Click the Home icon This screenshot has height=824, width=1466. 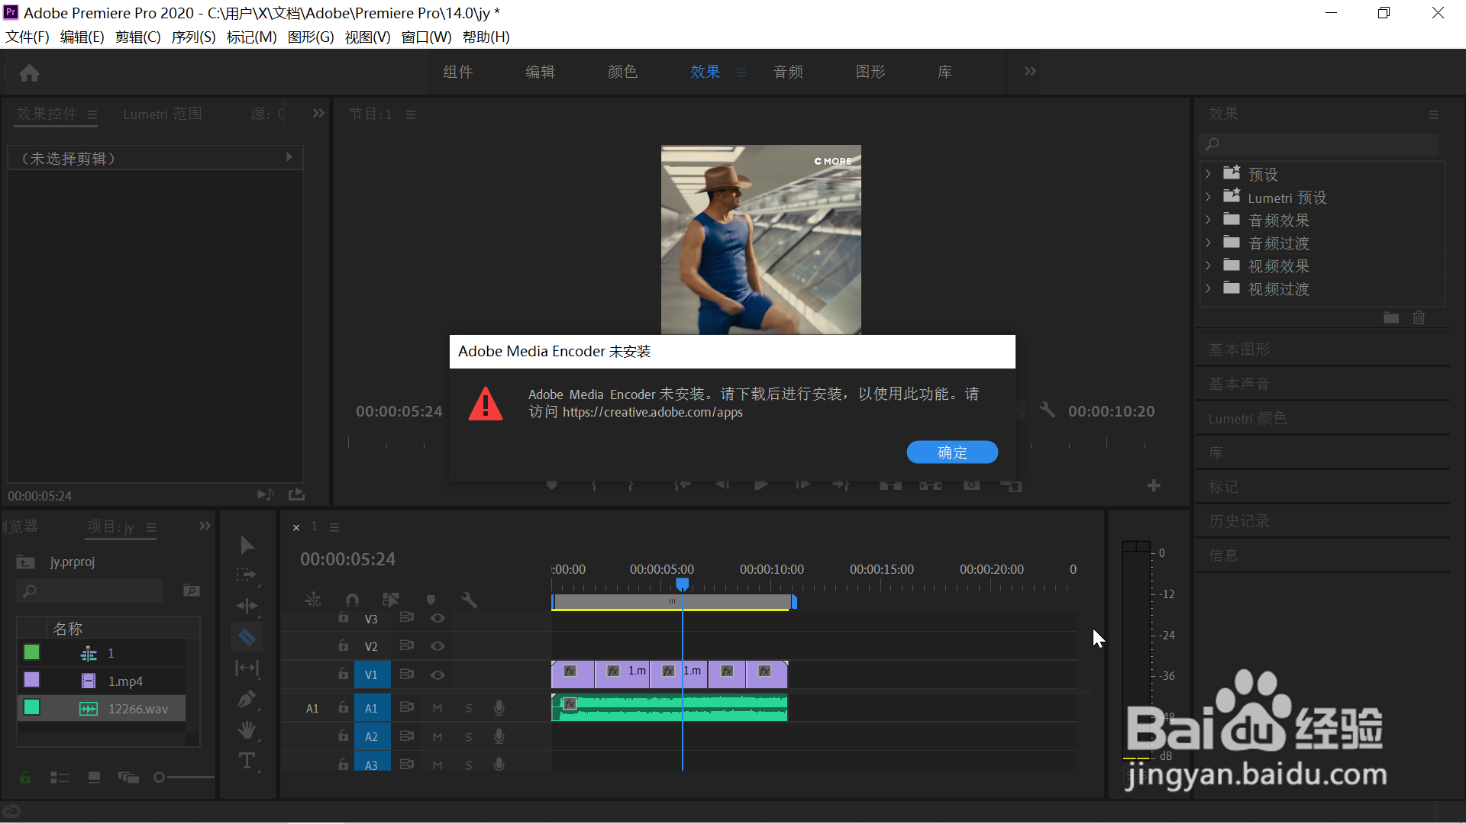(x=30, y=72)
